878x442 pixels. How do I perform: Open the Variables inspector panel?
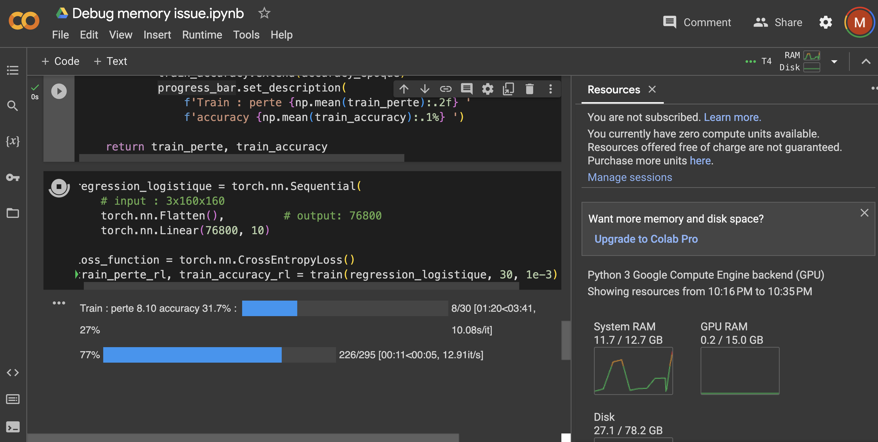(x=13, y=142)
